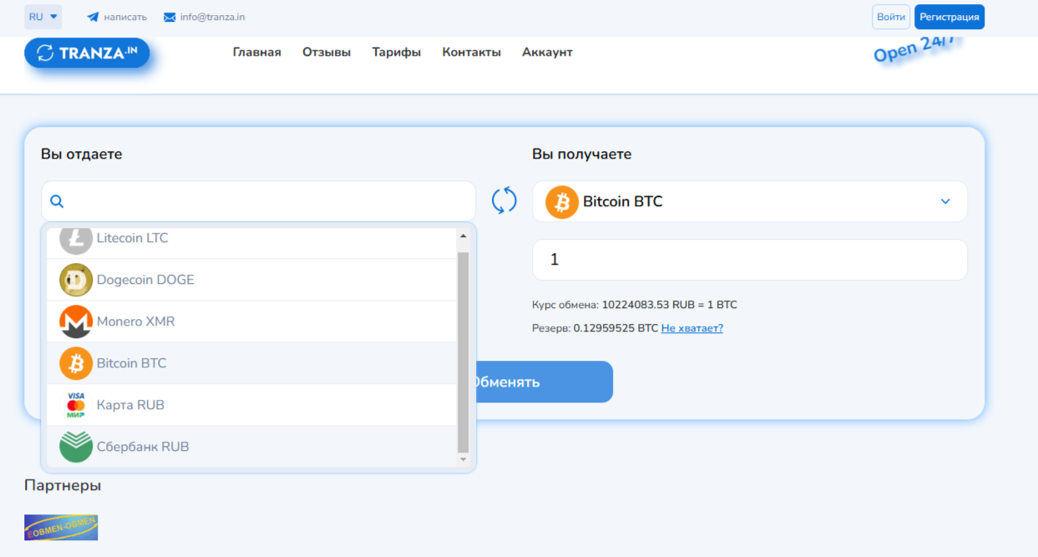Click the swap currencies arrows icon

click(504, 200)
